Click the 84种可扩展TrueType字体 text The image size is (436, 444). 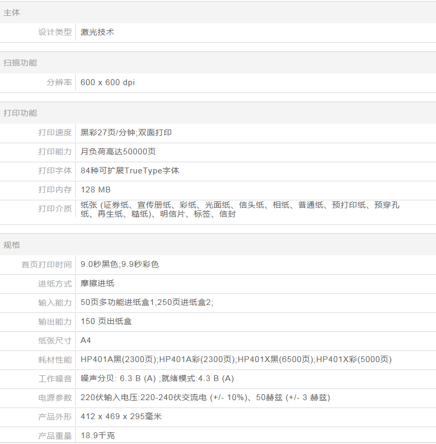coord(130,171)
